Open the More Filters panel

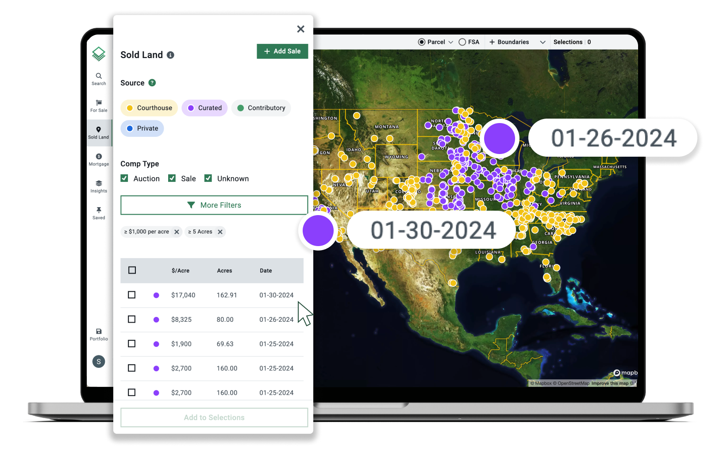214,205
